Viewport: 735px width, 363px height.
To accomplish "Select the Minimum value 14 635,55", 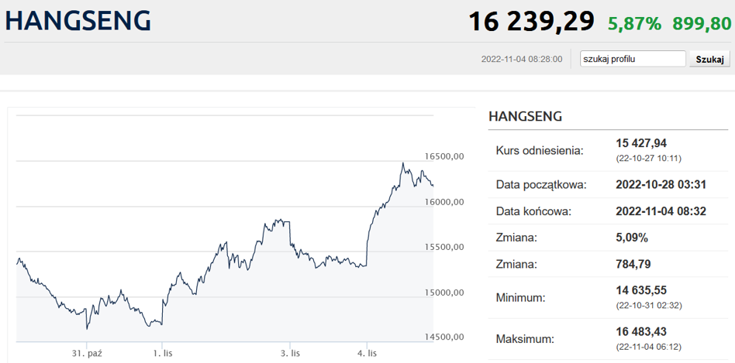I will [641, 291].
